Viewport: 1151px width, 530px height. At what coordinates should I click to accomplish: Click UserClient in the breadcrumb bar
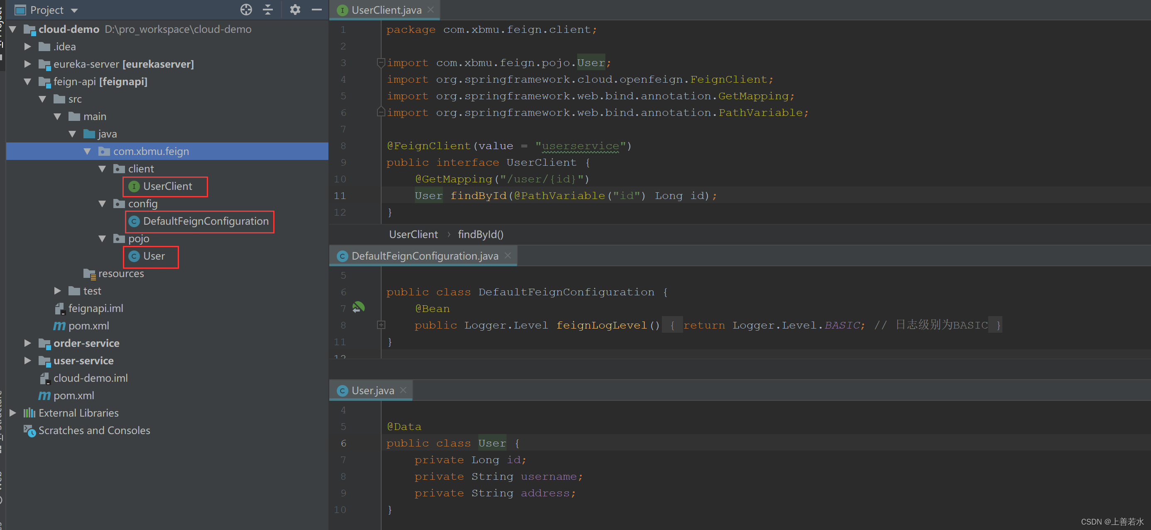coord(413,234)
